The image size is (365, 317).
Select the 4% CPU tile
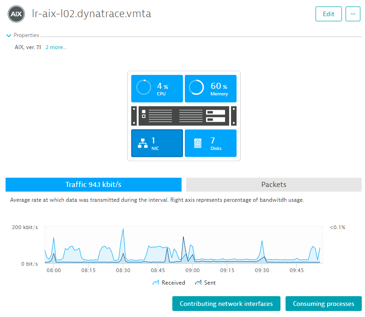click(x=157, y=88)
